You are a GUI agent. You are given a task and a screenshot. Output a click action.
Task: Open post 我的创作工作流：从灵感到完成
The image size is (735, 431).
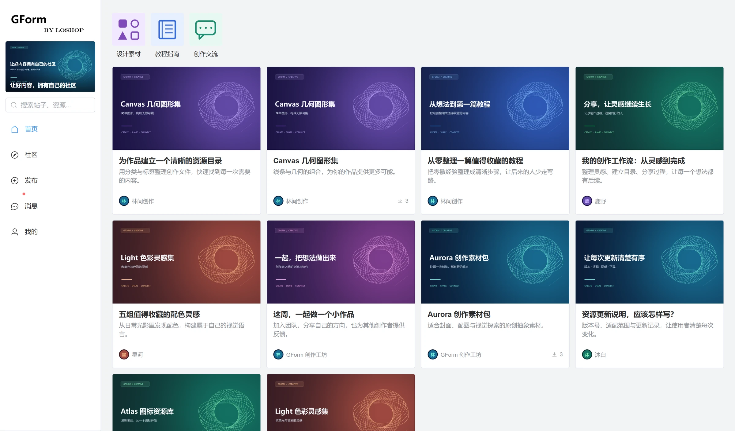633,161
